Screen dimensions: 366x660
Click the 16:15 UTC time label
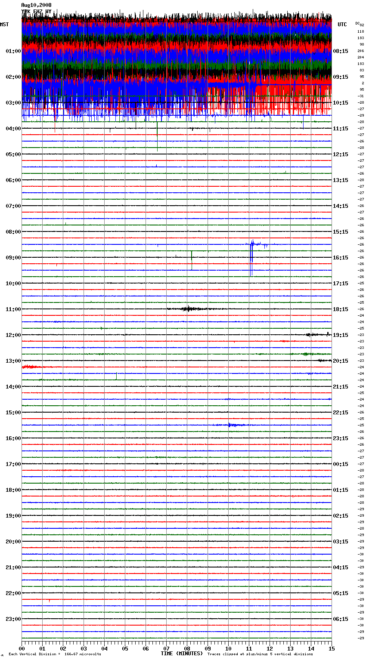(x=341, y=258)
